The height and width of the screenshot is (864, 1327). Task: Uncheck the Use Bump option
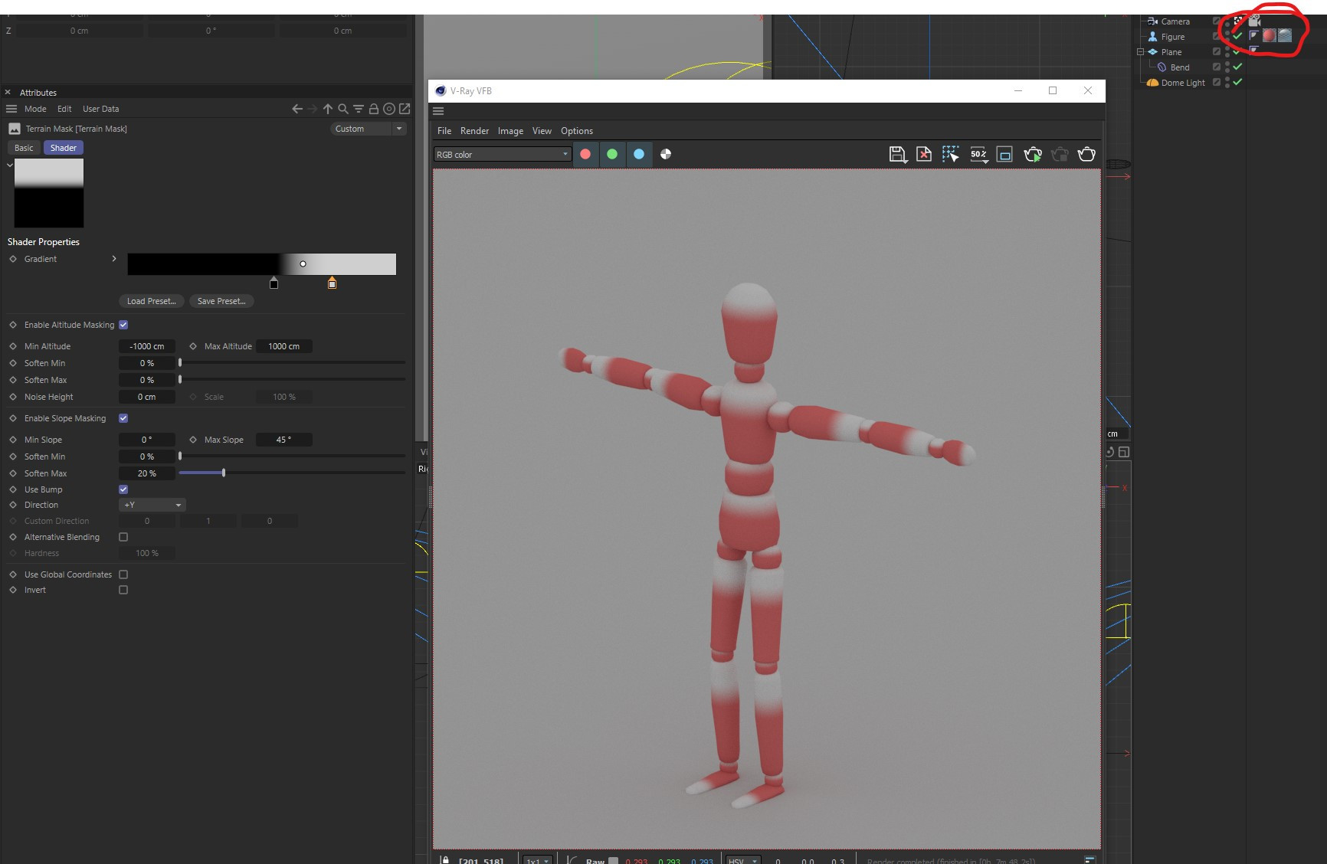click(x=123, y=489)
